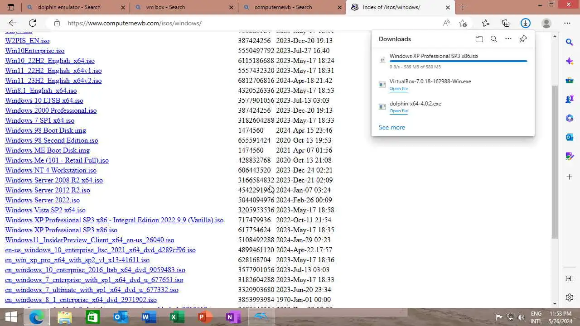
Task: Open a new browser tab
Action: pyautogui.click(x=463, y=7)
